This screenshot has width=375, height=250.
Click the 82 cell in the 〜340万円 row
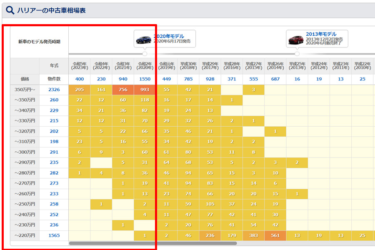pos(145,110)
